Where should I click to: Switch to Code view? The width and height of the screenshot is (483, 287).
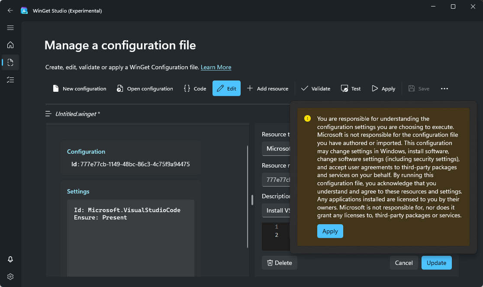tap(195, 88)
